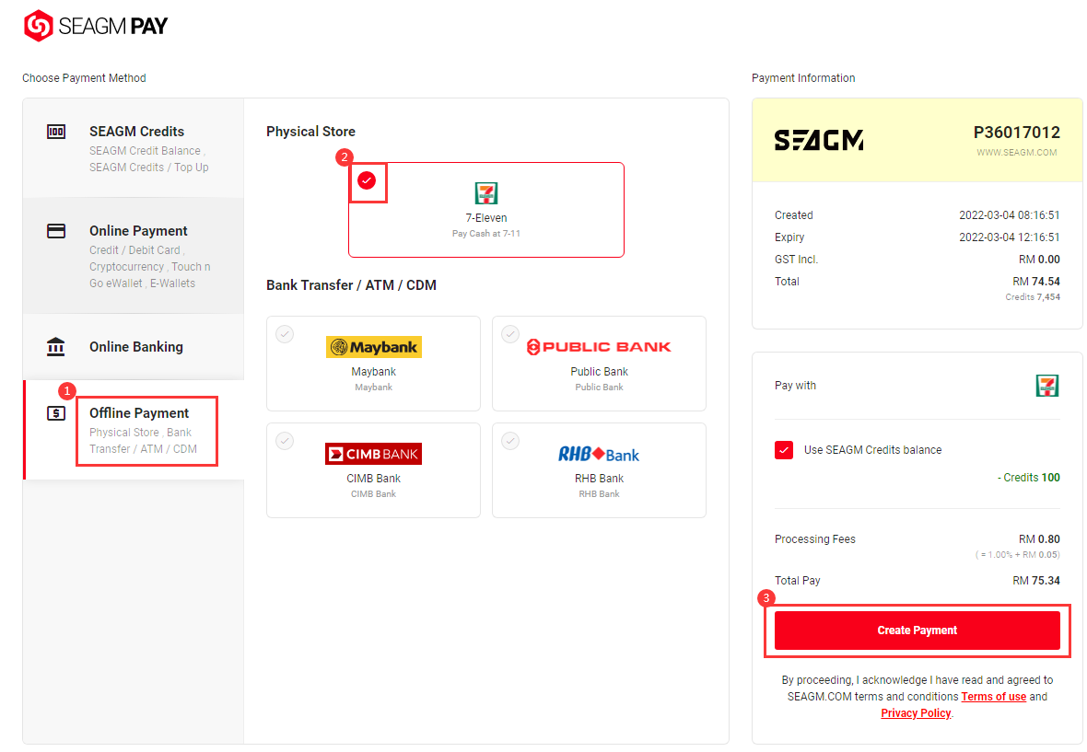Click the 'Credits 7,454' text
Image resolution: width=1087 pixels, height=752 pixels.
click(x=1033, y=297)
